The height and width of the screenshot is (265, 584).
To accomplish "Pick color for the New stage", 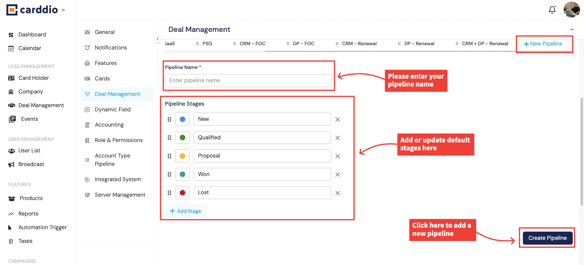I will (x=182, y=119).
